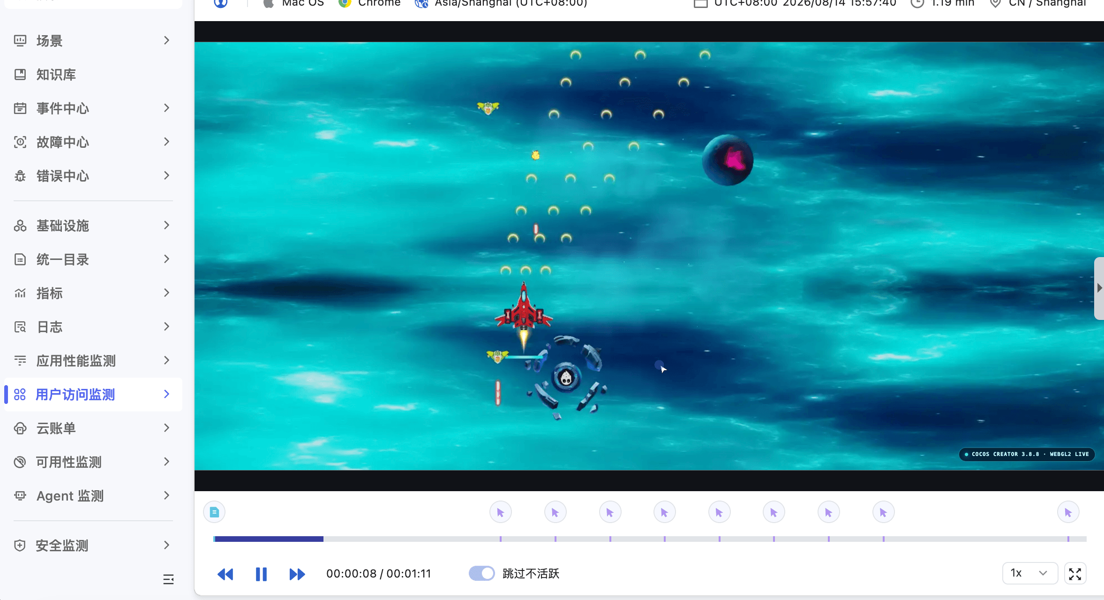
Task: Open the 安全监测 shield icon
Action: coord(20,546)
